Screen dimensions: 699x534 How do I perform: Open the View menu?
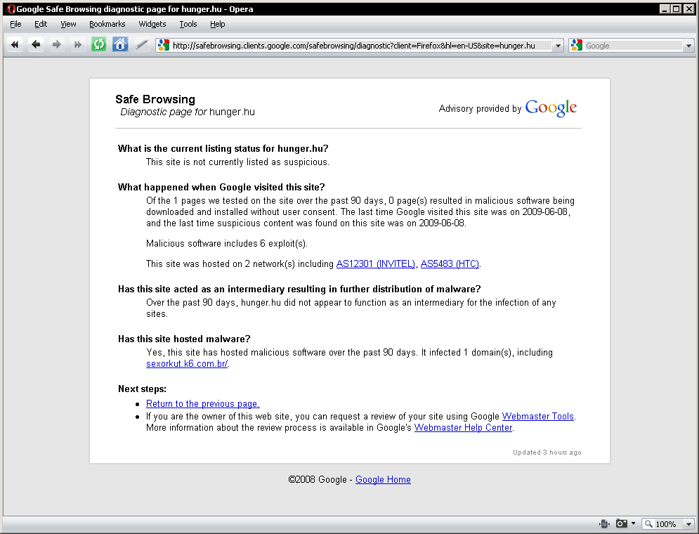(x=68, y=24)
